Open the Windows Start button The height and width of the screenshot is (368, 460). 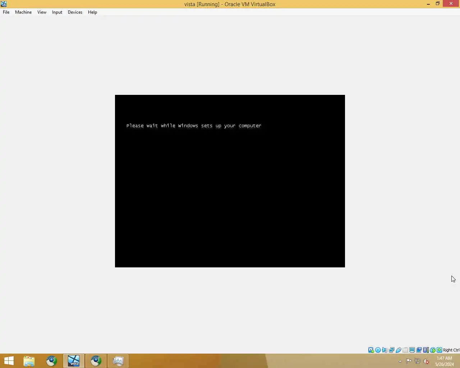click(9, 361)
